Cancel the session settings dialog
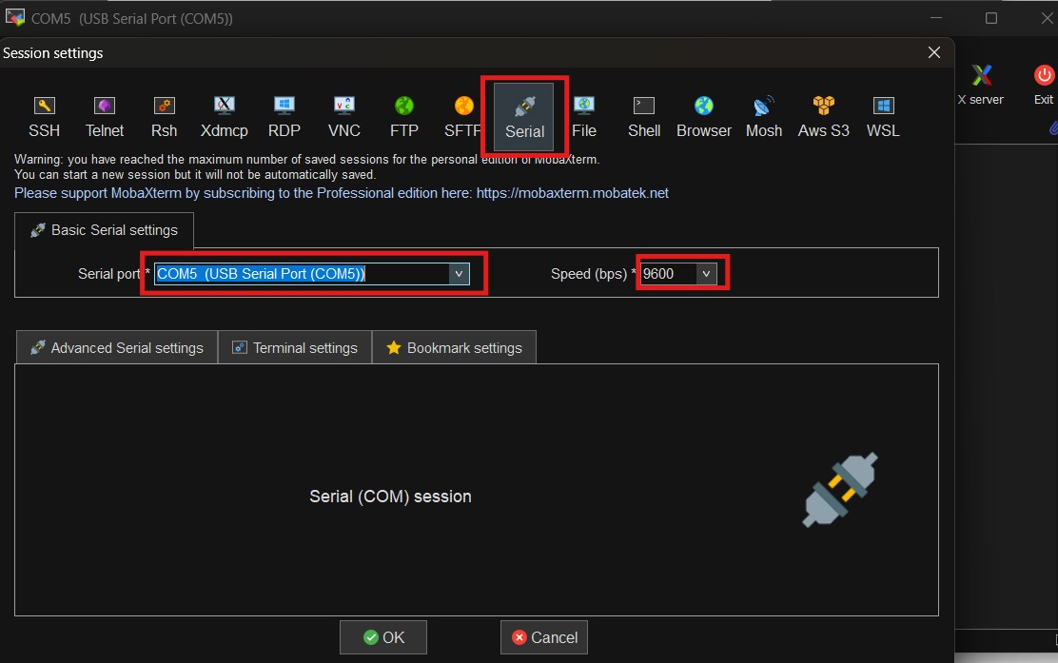Screen dimensions: 1058x663 pos(544,637)
